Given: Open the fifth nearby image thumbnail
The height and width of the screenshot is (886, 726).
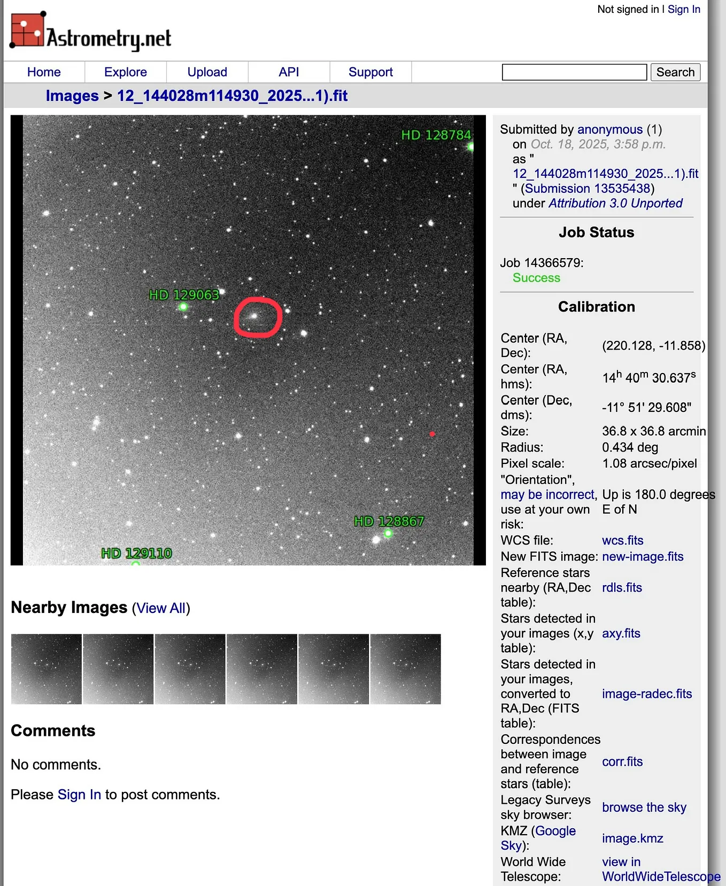Looking at the screenshot, I should pyautogui.click(x=334, y=669).
